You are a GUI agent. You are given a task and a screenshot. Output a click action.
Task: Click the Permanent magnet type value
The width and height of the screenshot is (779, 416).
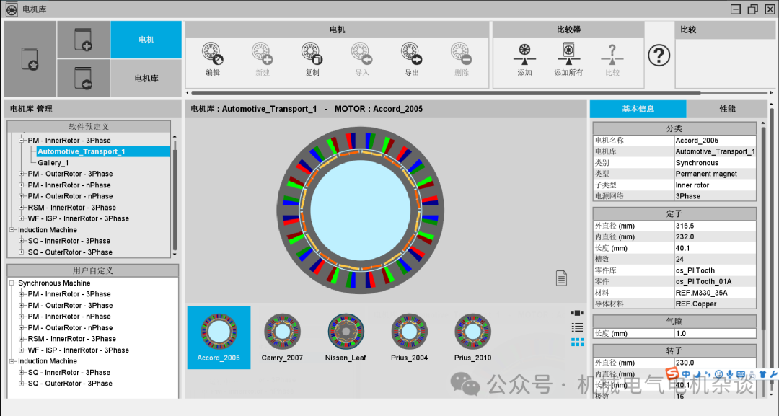706,174
